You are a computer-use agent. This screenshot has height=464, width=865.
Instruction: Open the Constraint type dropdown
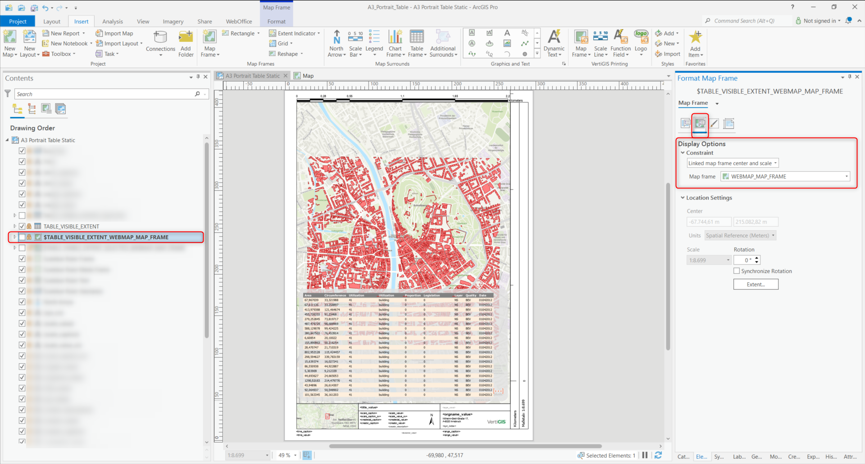(x=733, y=163)
